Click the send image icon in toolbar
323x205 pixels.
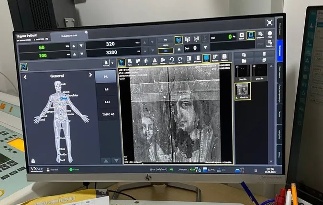point(197,59)
